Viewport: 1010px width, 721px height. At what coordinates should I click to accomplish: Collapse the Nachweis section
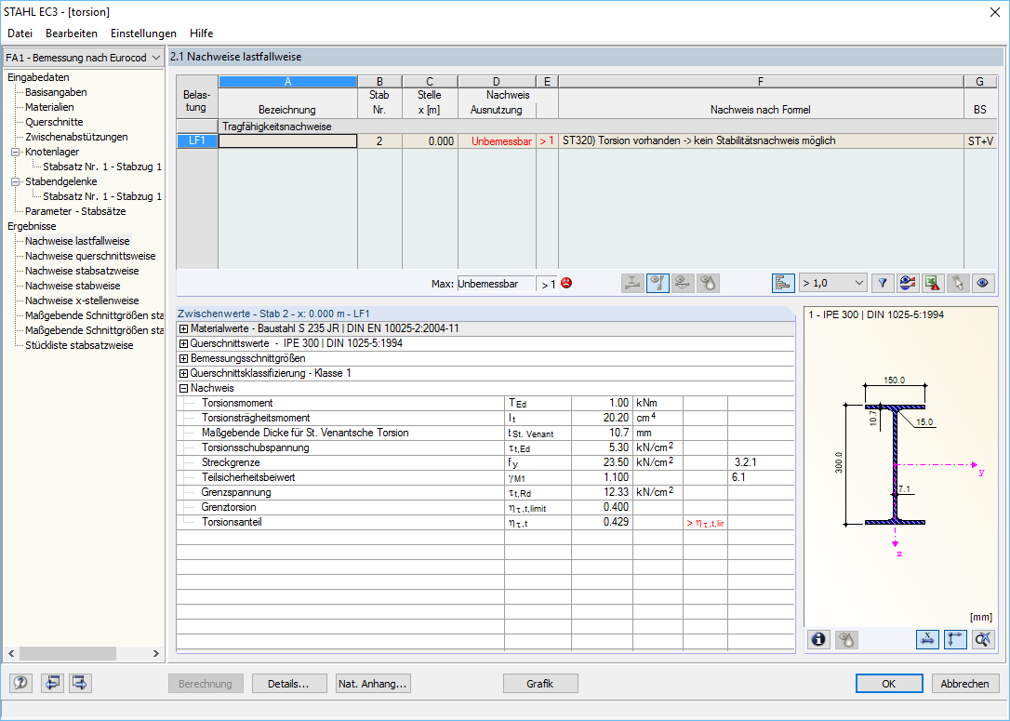click(x=183, y=388)
